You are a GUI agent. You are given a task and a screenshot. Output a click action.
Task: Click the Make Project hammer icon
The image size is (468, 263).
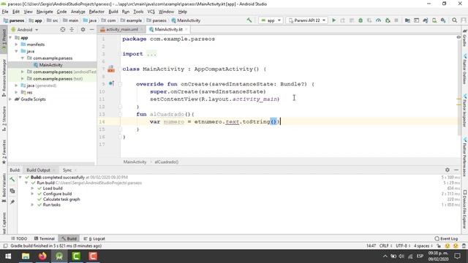pyautogui.click(x=249, y=20)
